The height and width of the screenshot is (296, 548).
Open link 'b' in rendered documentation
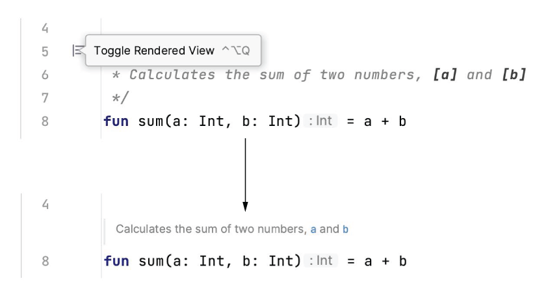point(345,229)
